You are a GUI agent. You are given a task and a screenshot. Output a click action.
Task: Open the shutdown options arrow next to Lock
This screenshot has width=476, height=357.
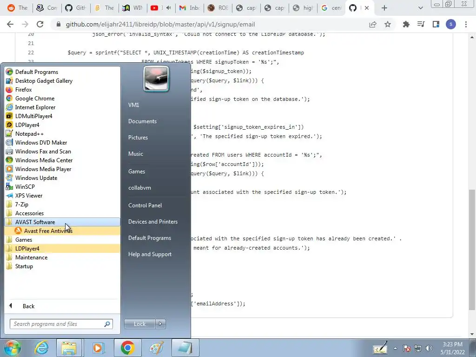click(x=160, y=324)
